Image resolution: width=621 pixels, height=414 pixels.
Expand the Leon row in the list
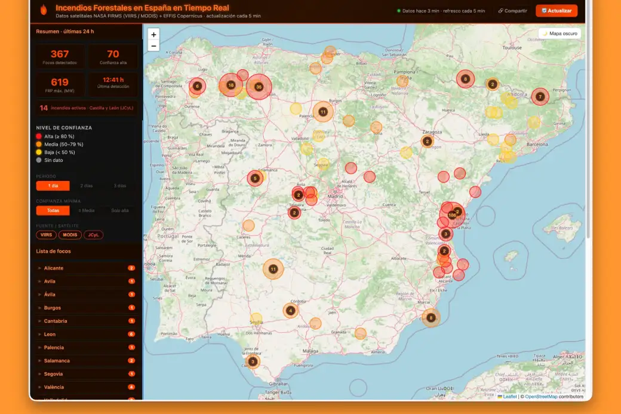click(x=87, y=335)
